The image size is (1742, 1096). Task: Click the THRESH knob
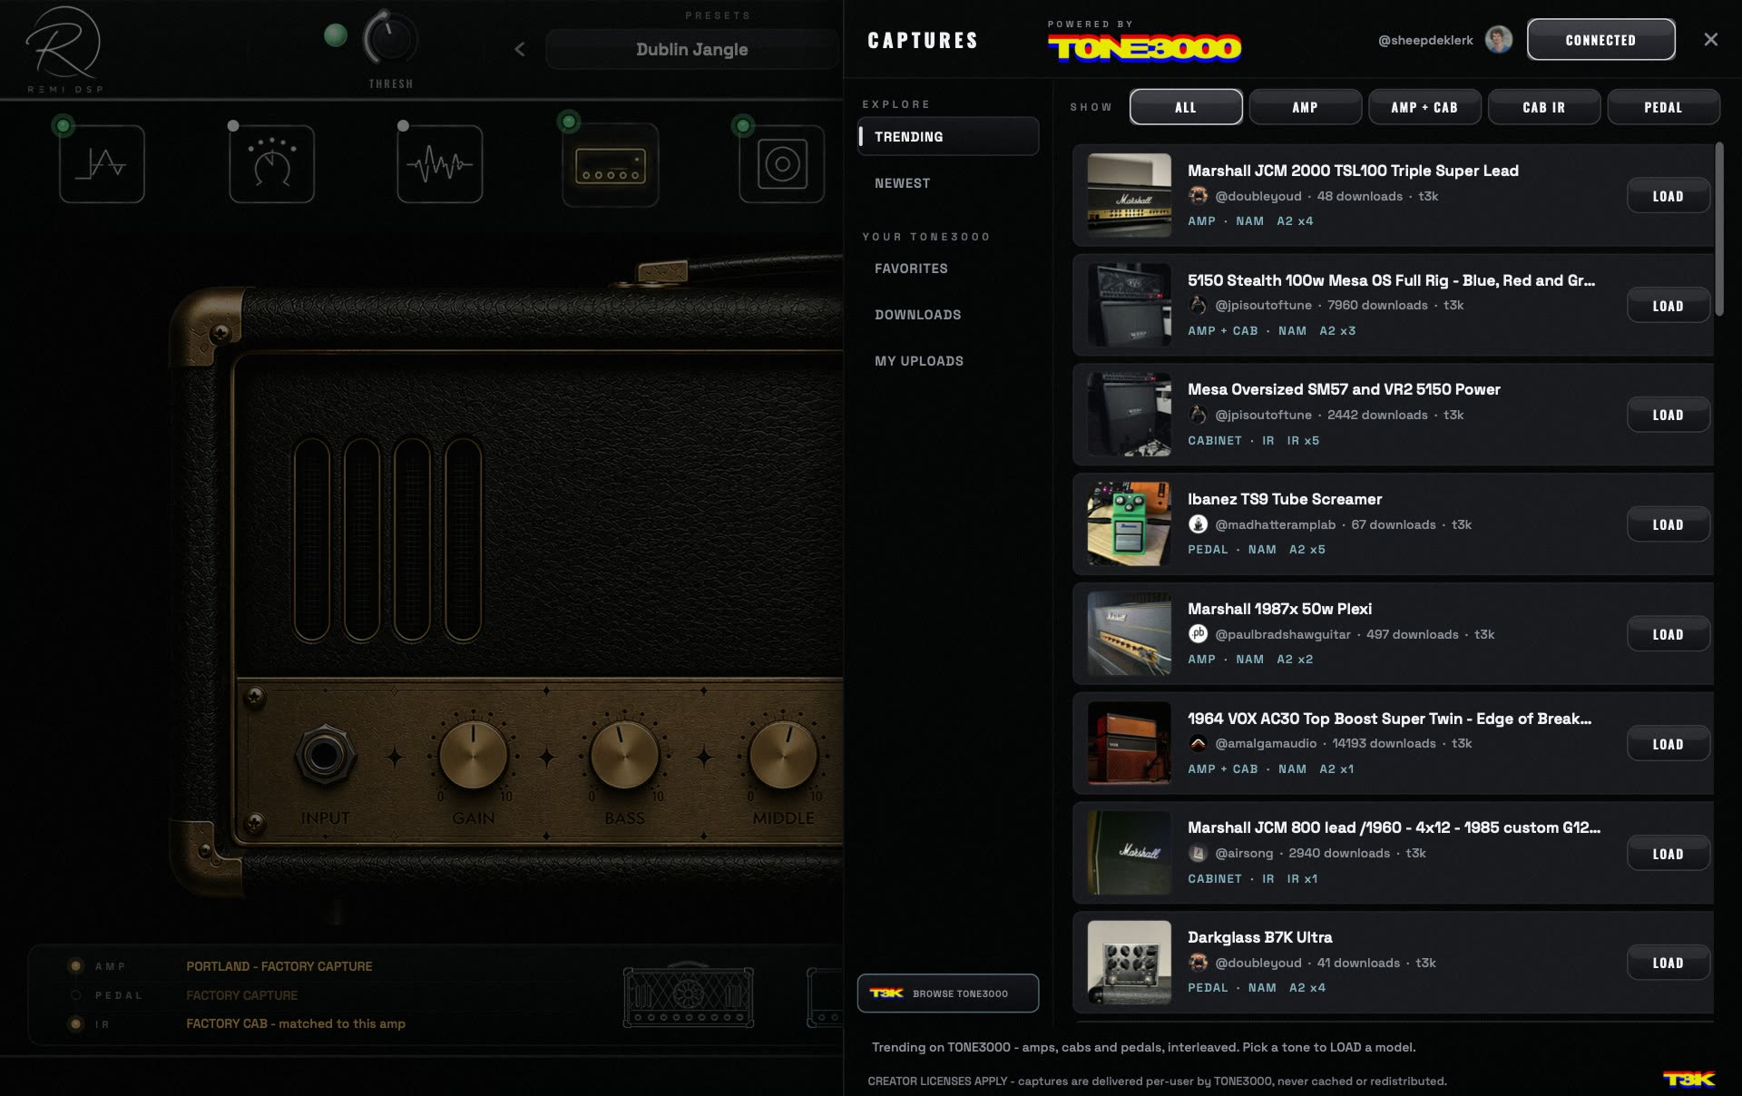[x=390, y=40]
